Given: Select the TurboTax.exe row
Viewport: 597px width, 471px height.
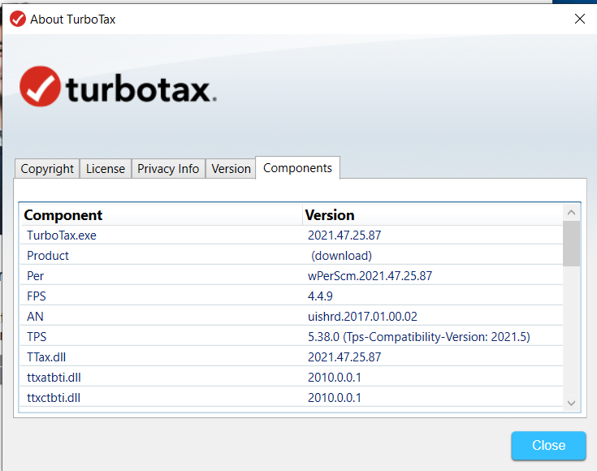Looking at the screenshot, I should (292, 235).
